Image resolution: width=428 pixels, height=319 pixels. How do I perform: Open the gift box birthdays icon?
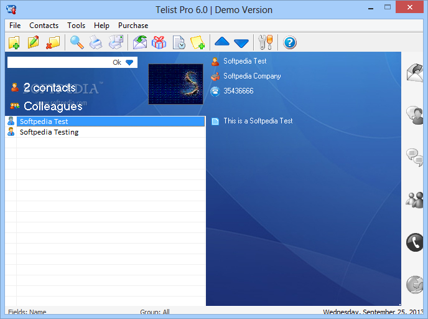click(159, 42)
